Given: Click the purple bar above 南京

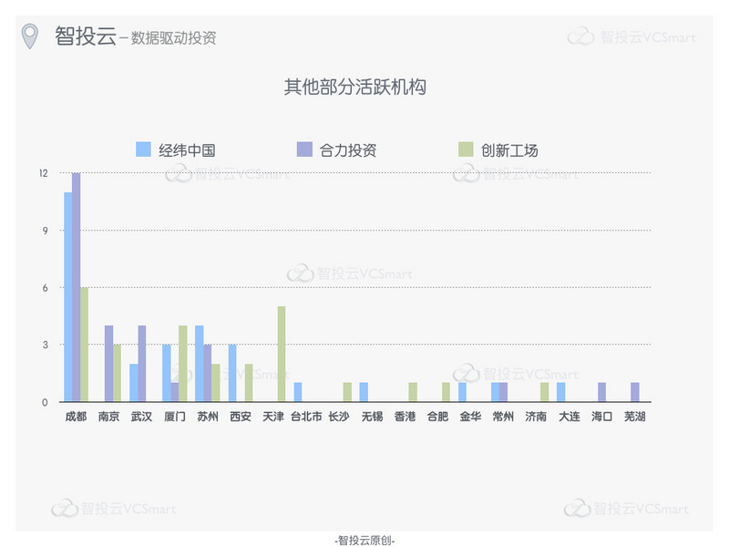Looking at the screenshot, I should pyautogui.click(x=109, y=363).
